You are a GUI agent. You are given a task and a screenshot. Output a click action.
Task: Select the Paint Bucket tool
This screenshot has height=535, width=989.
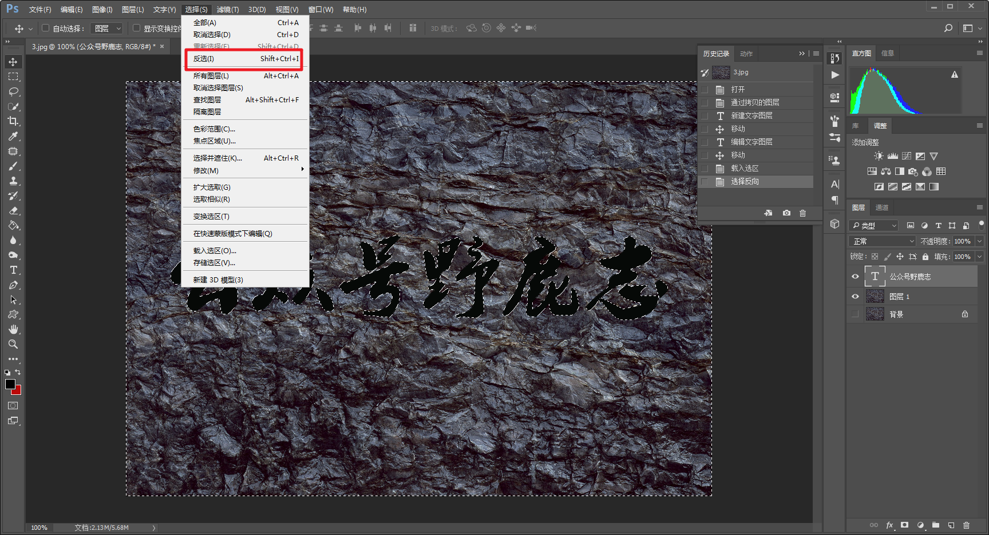point(13,225)
